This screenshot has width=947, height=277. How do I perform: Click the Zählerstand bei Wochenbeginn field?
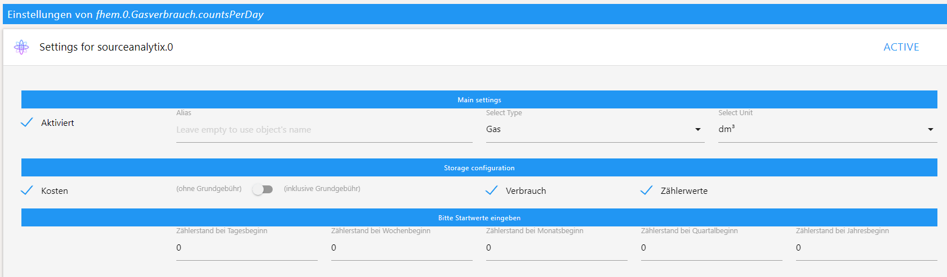tap(402, 248)
